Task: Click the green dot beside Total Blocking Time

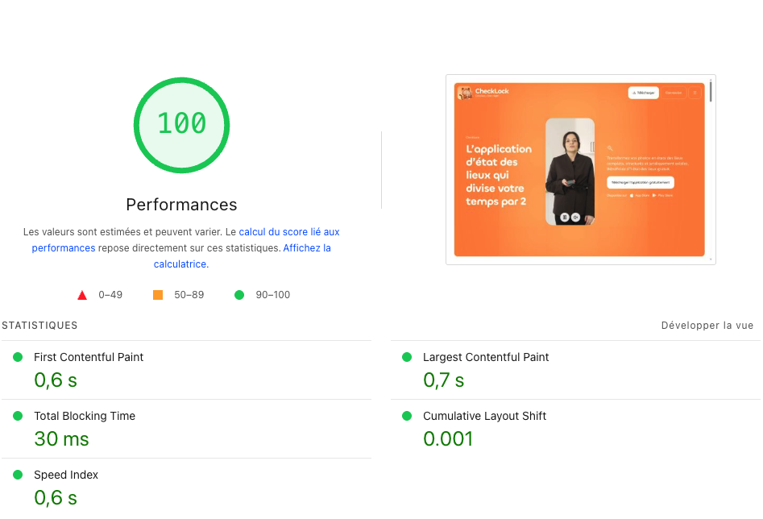Action: click(18, 416)
